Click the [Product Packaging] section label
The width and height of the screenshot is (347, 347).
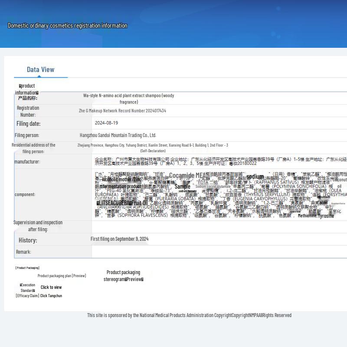click(27, 268)
